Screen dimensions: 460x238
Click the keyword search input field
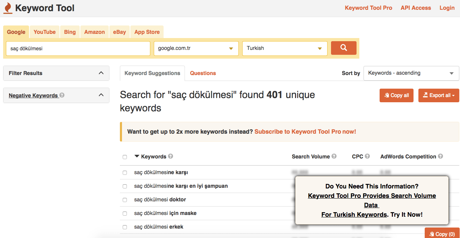[x=78, y=49]
